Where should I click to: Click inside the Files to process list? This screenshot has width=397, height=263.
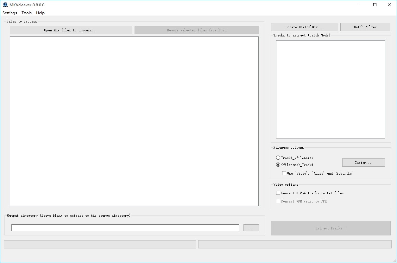(x=134, y=120)
